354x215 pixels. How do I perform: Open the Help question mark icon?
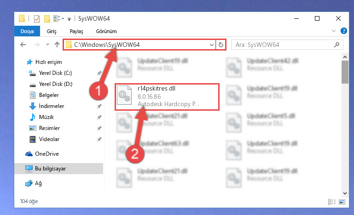click(343, 31)
